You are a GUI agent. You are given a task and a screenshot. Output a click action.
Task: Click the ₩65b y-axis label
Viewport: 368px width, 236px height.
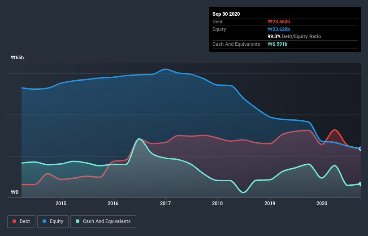(17, 58)
